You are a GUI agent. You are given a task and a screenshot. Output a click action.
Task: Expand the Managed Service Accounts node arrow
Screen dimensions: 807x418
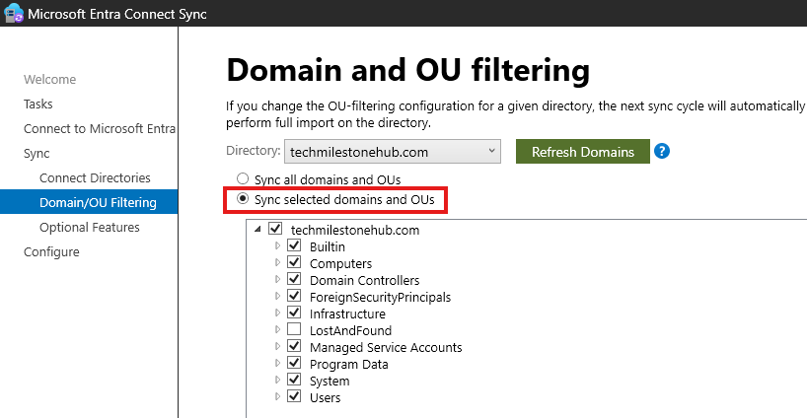[x=277, y=346]
